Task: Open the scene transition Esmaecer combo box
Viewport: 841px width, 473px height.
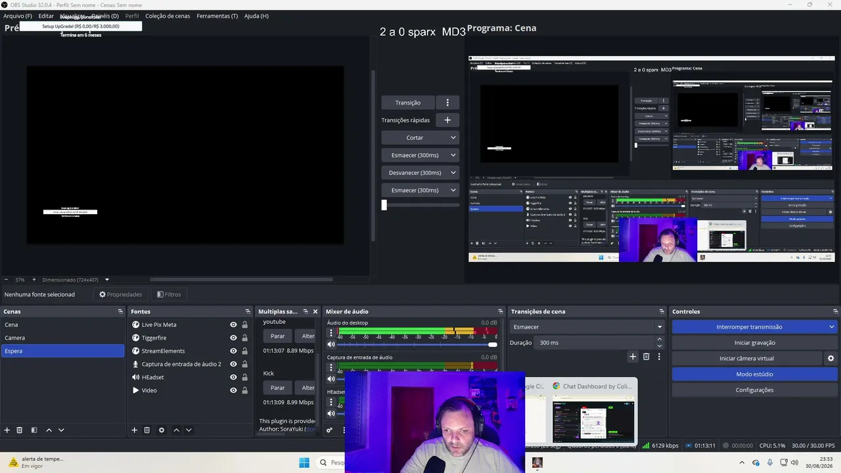Action: pyautogui.click(x=587, y=327)
